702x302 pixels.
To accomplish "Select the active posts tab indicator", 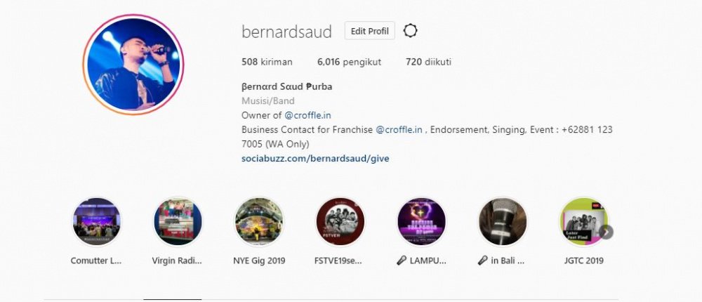I will 173,299.
